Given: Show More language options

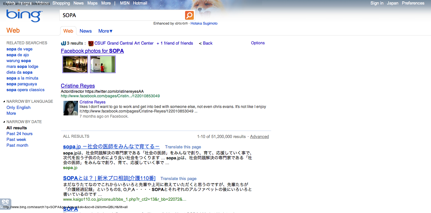Looking at the screenshot, I should tap(11, 113).
